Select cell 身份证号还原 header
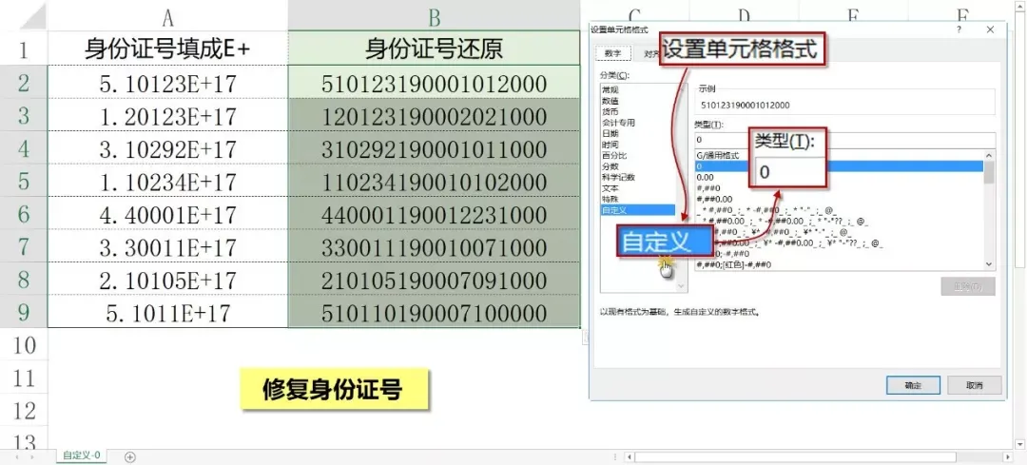 (x=434, y=49)
